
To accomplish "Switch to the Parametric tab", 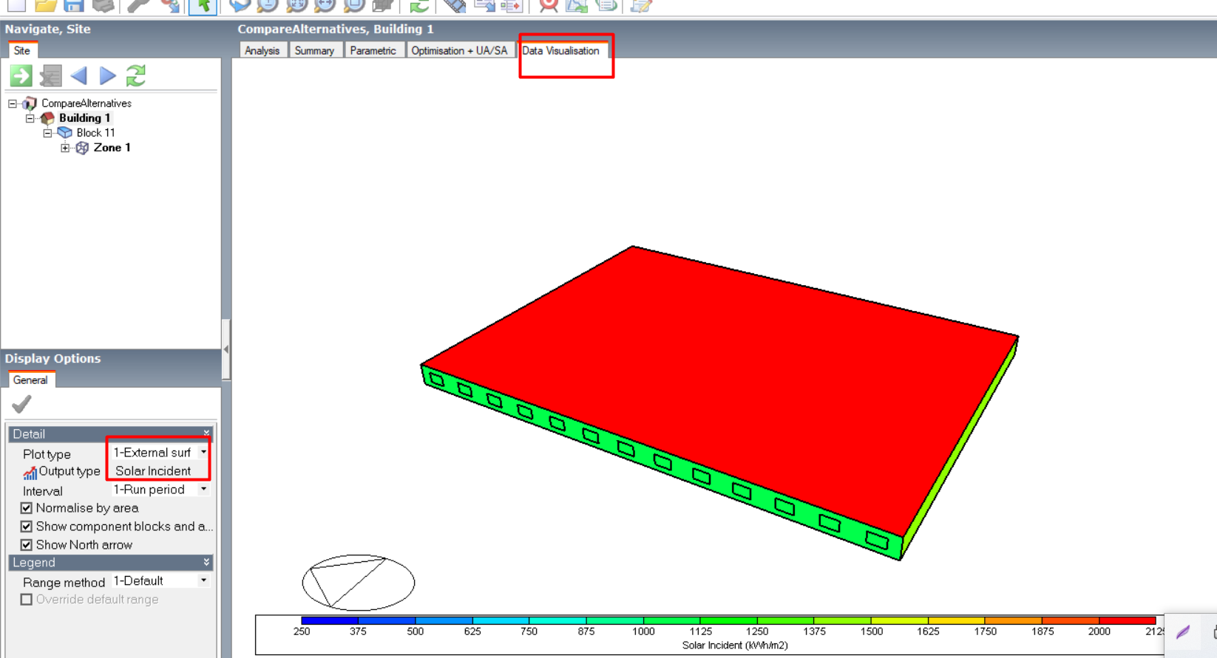I will 373,50.
